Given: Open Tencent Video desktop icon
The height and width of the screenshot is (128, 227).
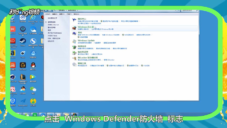Looking at the screenshot, I should coord(33,77).
